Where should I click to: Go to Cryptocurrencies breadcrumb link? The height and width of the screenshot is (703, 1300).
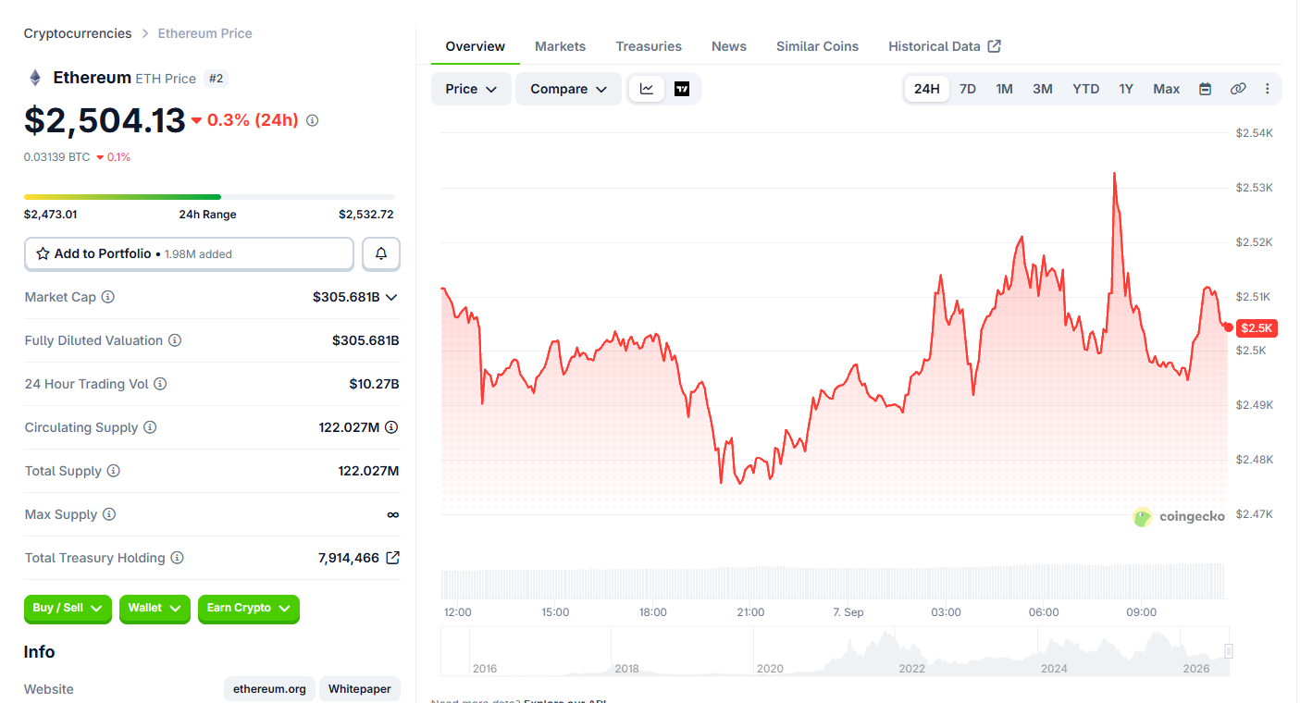[x=78, y=33]
